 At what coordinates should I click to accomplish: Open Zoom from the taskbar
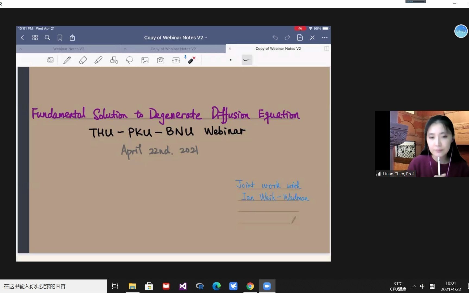coord(267,286)
